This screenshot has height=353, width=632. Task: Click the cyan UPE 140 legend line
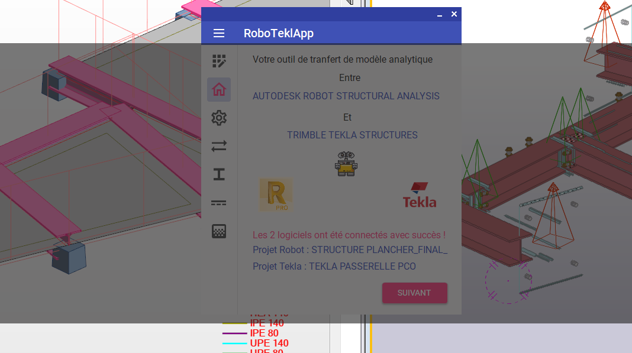pos(234,344)
